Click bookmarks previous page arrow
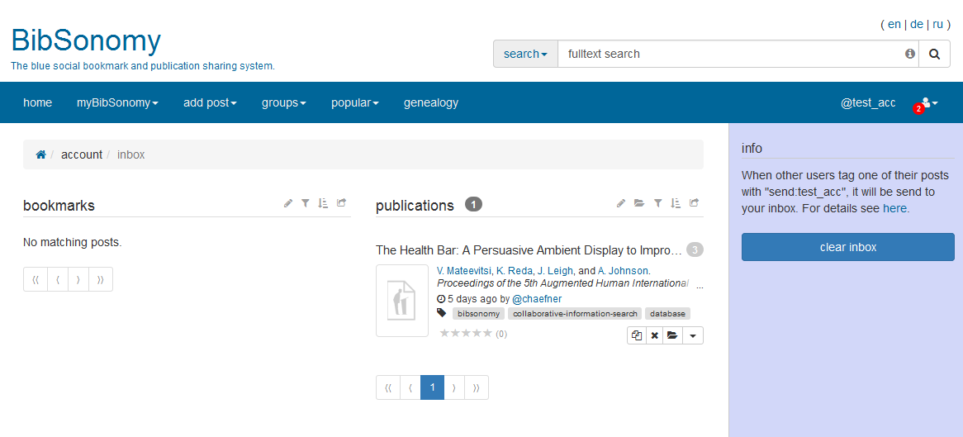Viewport: 963px width, 437px height. 58,279
